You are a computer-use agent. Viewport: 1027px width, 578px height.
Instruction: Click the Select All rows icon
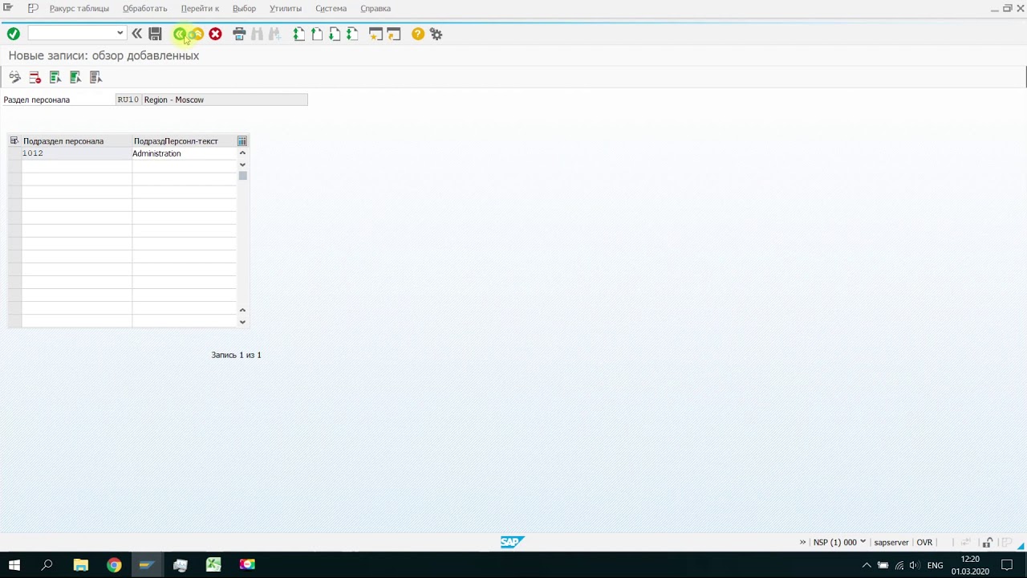click(55, 77)
